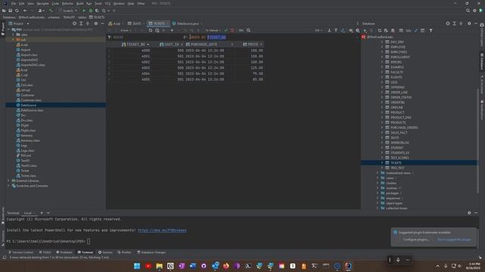Click the WHERE filter input field
The width and height of the screenshot is (485, 272).
pos(145,37)
